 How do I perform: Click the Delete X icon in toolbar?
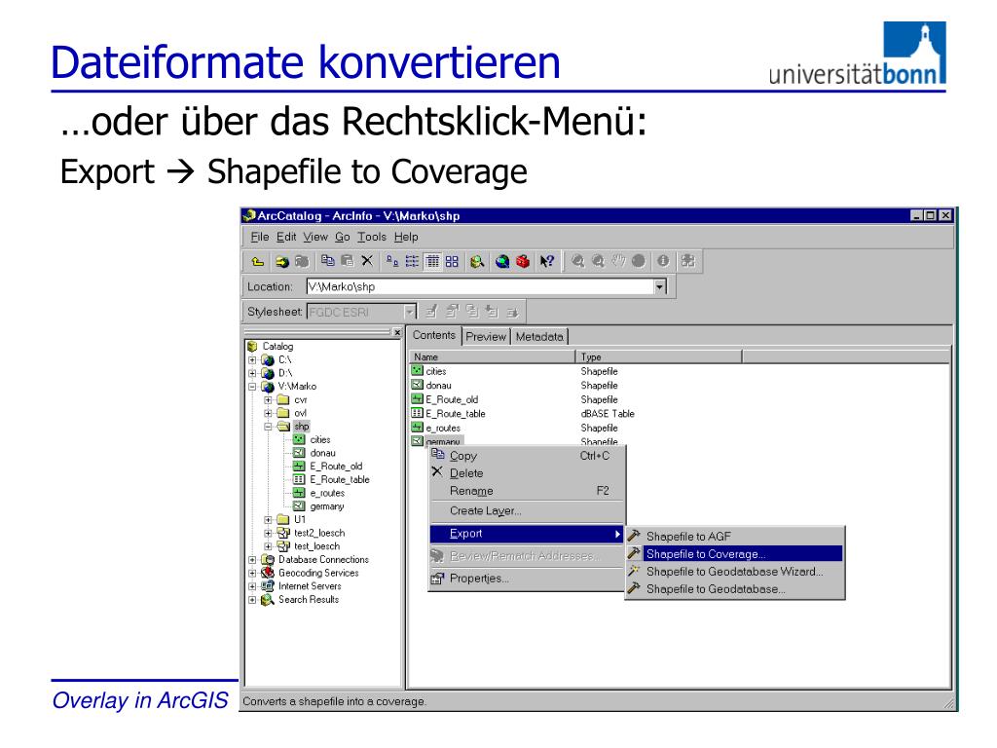[367, 261]
